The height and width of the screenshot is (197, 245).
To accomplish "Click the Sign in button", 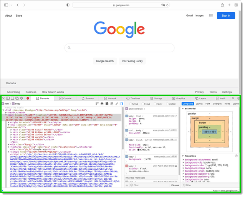I will point(226,16).
